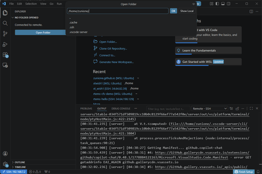Select the .cache folder entry
Viewport: 262px width, 174px height.
pyautogui.click(x=131, y=23)
